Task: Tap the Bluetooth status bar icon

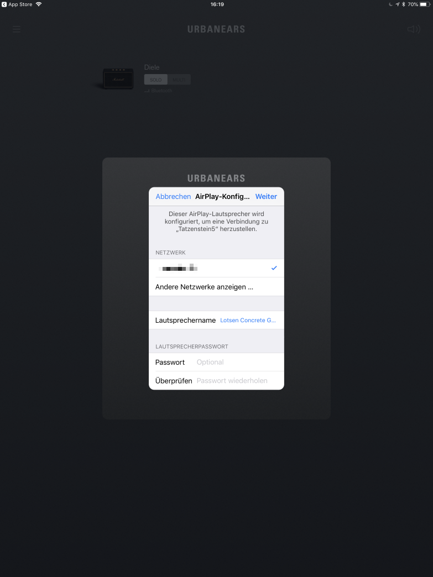Action: [x=403, y=4]
